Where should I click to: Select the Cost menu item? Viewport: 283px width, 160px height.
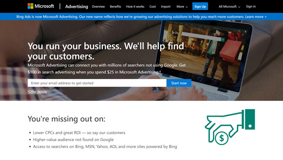point(153,7)
